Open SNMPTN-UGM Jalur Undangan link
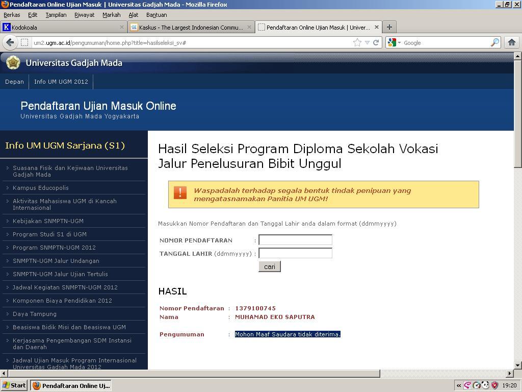The image size is (522, 392). point(56,261)
